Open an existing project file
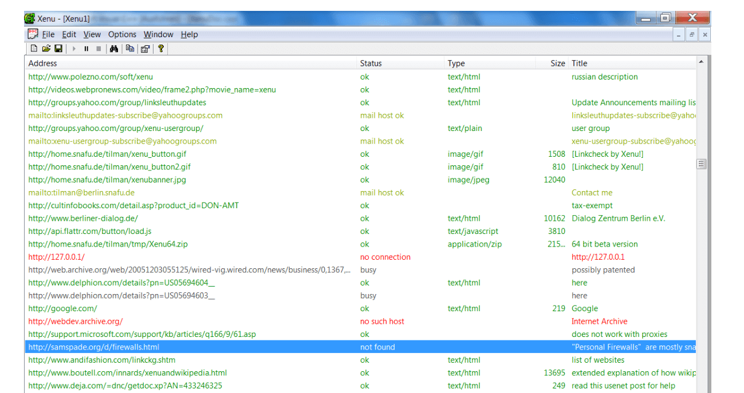This screenshot has width=744, height=393. [x=46, y=49]
